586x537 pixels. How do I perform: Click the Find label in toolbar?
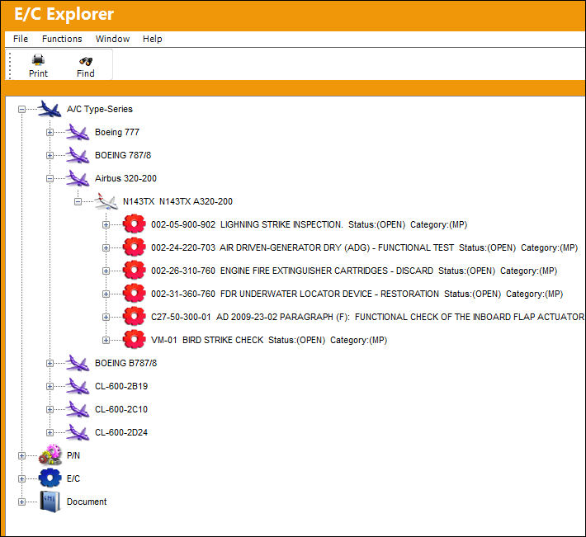coord(86,73)
